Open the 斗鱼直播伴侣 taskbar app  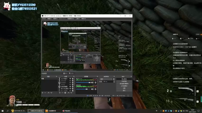pyautogui.click(x=53, y=111)
